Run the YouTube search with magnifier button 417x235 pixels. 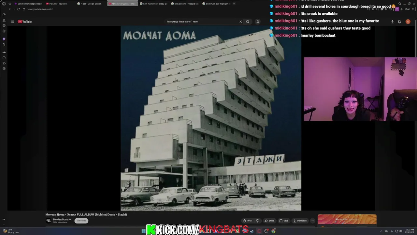pyautogui.click(x=248, y=22)
